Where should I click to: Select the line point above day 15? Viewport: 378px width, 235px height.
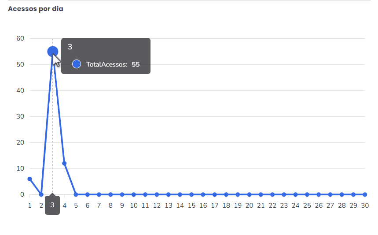191,194
